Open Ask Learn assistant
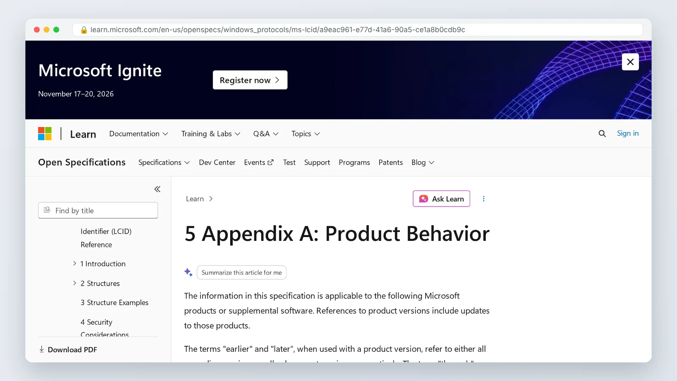This screenshot has width=677, height=381. point(441,199)
